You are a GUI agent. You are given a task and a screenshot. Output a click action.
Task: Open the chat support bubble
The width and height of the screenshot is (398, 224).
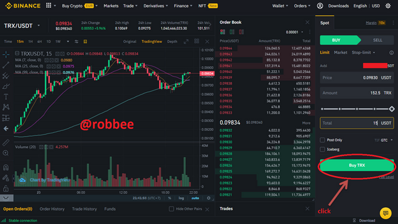(x=386, y=213)
